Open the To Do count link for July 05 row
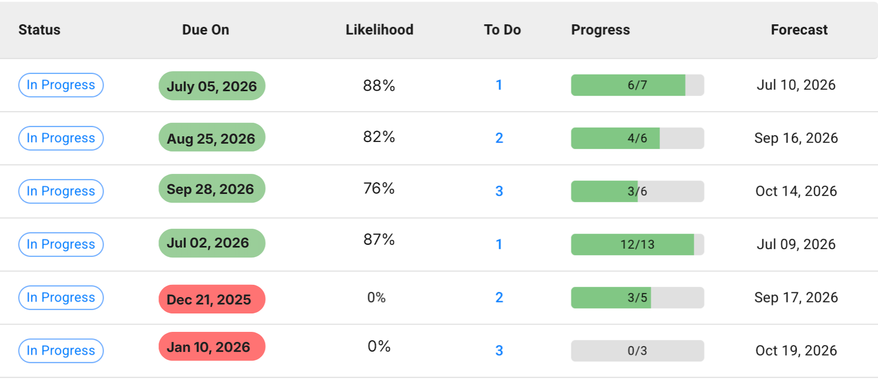878x379 pixels. tap(499, 85)
